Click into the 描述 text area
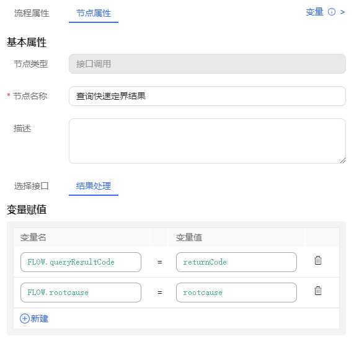 207,141
